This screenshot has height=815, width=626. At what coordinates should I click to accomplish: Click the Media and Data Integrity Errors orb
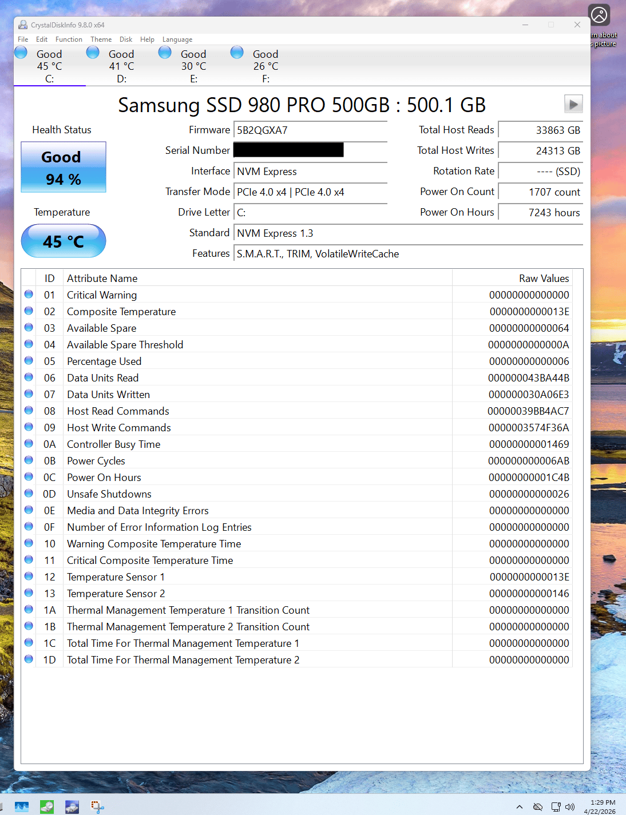click(29, 510)
